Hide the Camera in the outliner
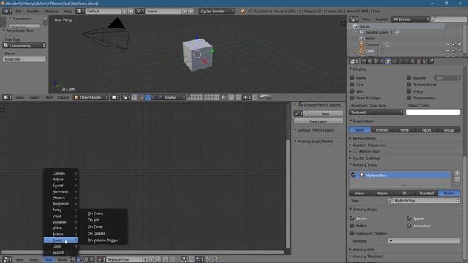This screenshot has width=468, height=263. pos(448,45)
